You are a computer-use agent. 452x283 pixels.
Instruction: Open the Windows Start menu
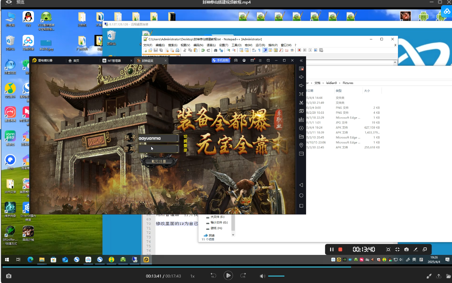(x=7, y=259)
